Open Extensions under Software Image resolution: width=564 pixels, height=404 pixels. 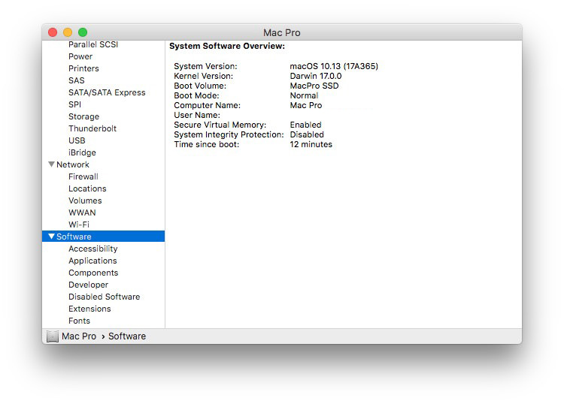89,309
